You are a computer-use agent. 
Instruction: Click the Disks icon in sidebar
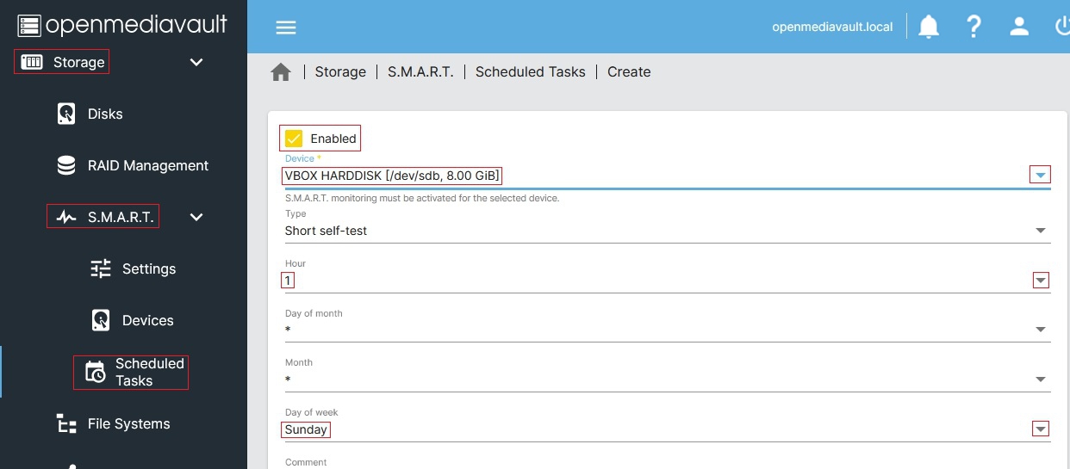point(66,114)
